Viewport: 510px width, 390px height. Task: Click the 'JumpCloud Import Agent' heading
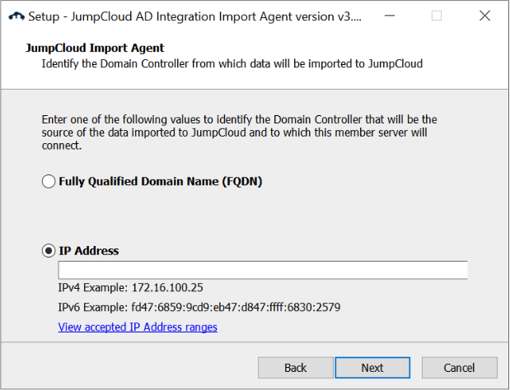click(x=95, y=48)
